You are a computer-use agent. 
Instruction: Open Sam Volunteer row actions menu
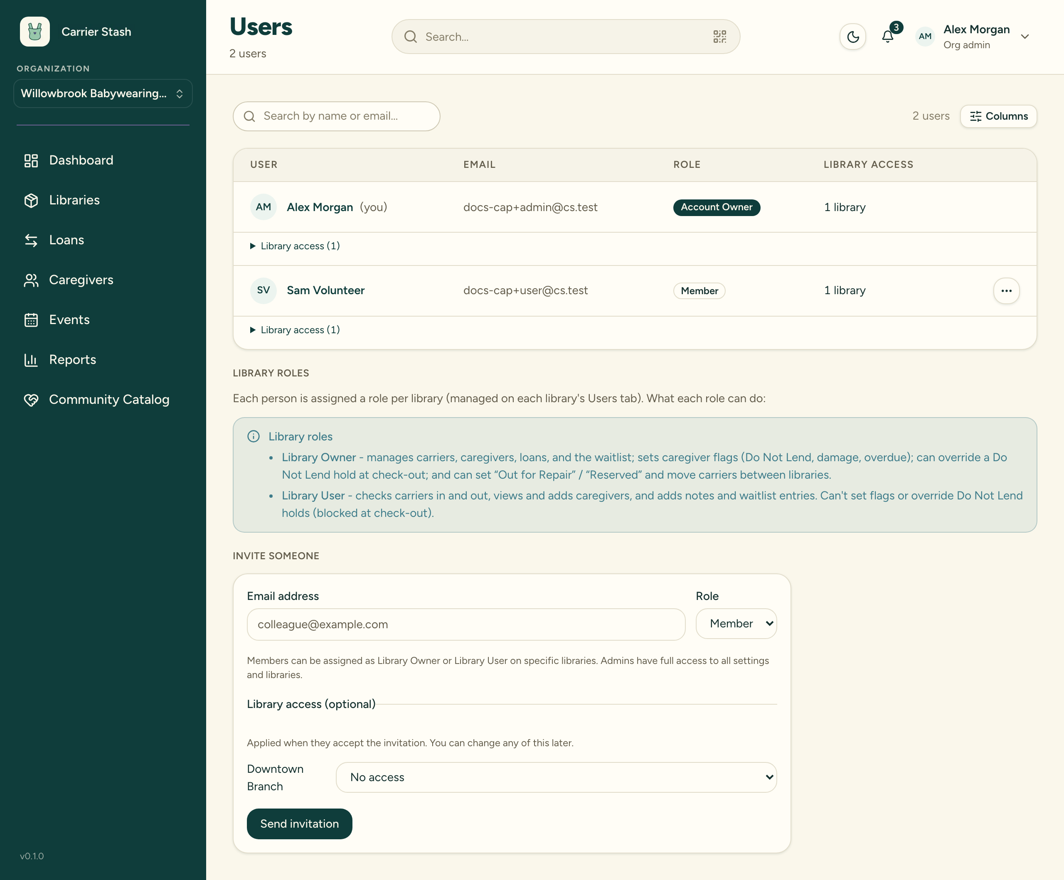(x=1006, y=291)
